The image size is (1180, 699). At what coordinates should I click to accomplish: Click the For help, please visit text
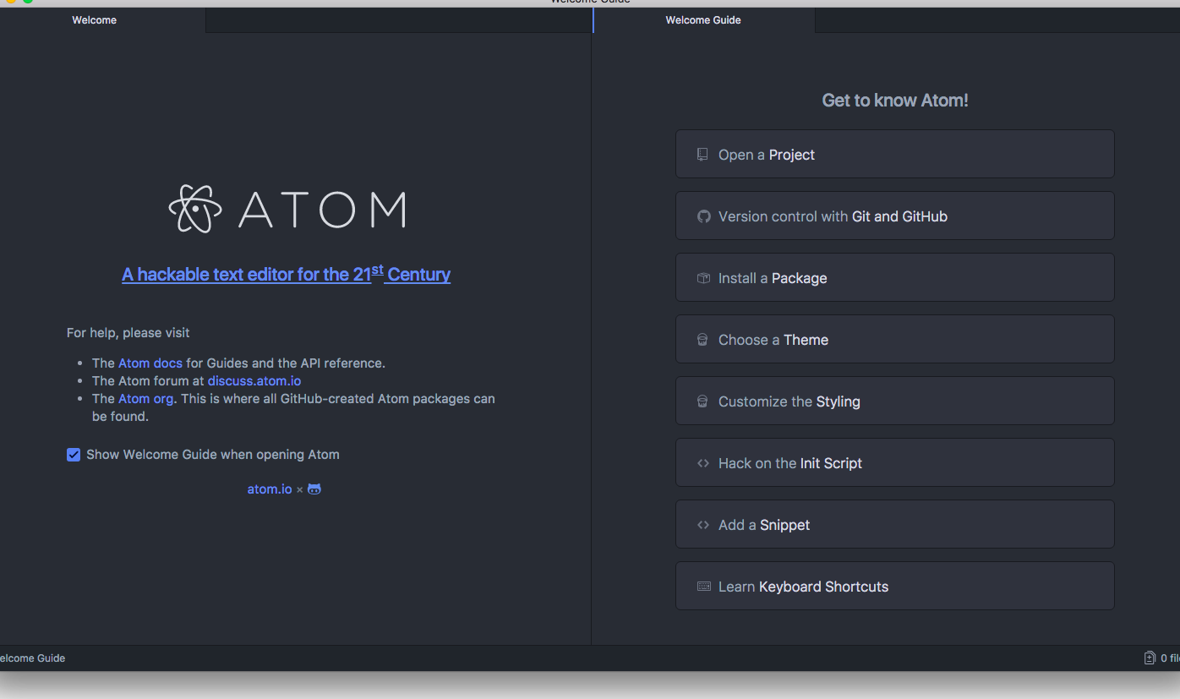point(128,333)
